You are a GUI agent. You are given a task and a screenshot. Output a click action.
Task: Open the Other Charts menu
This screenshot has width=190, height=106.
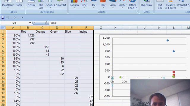pyautogui.click(x=132, y=5)
